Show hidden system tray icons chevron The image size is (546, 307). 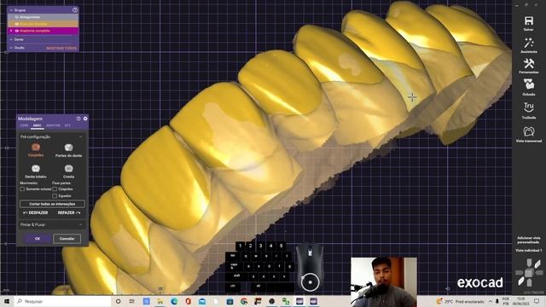pyautogui.click(x=490, y=301)
